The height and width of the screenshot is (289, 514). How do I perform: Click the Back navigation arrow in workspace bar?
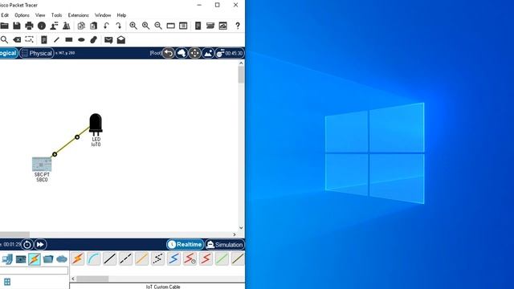click(x=169, y=53)
